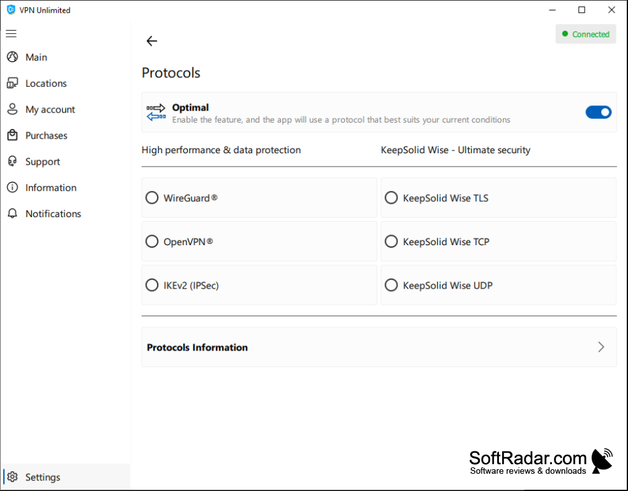Click the Support headset icon
Screen dimensions: 628x491
12,162
